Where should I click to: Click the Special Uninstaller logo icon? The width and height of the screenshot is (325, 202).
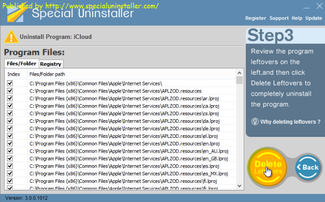(17, 13)
